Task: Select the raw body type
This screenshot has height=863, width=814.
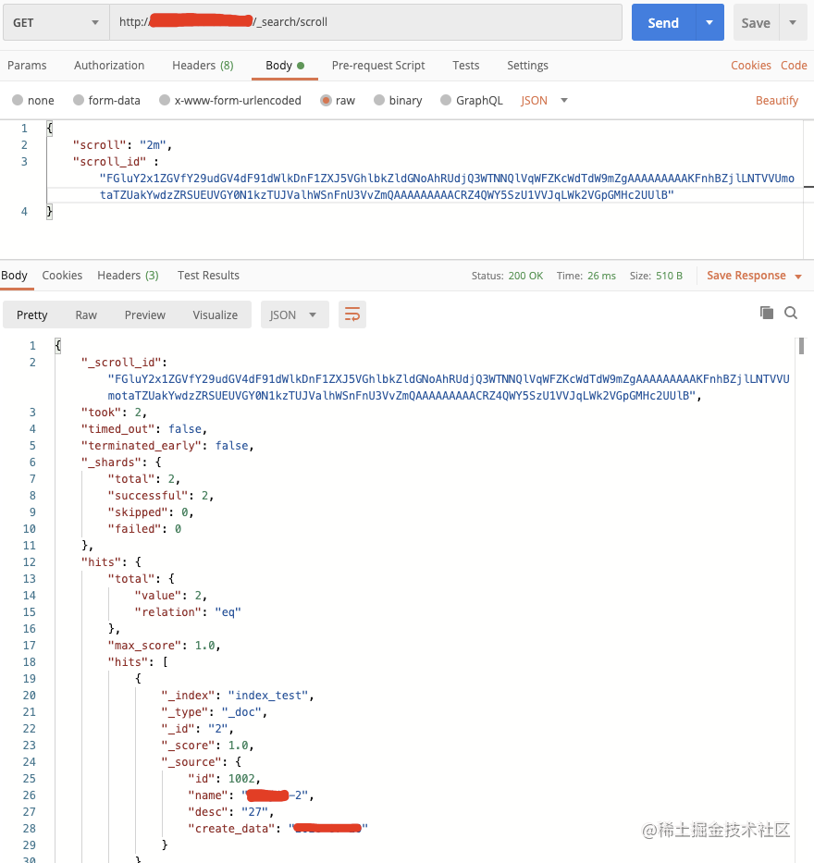Action: click(338, 100)
